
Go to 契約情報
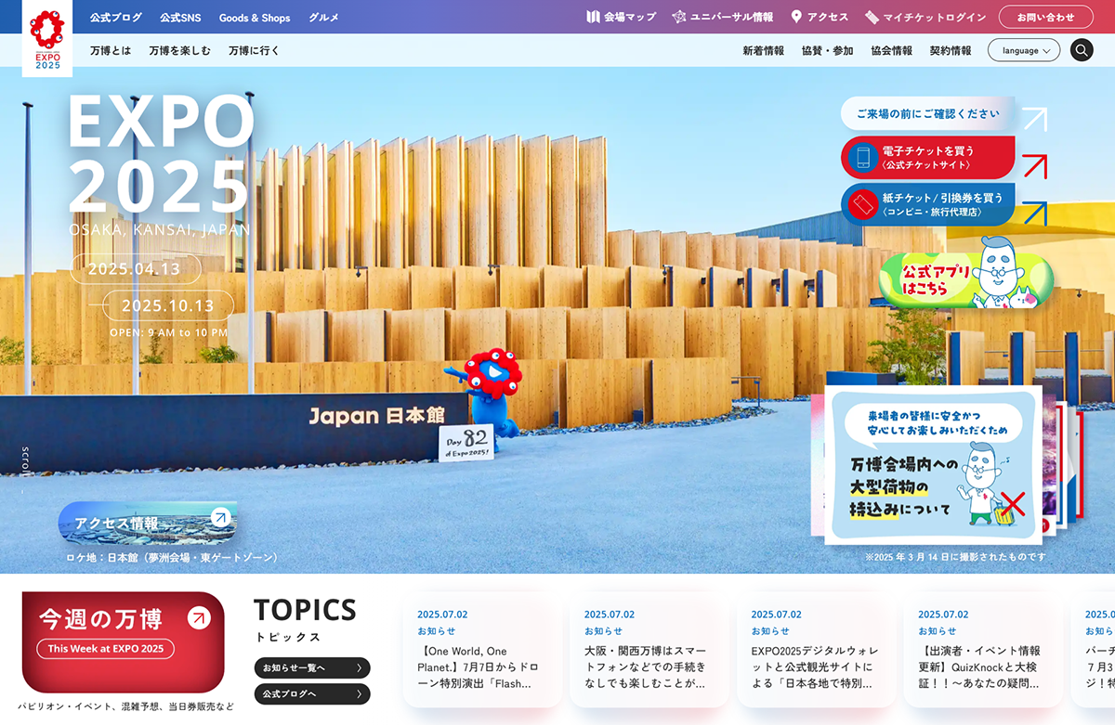[951, 51]
